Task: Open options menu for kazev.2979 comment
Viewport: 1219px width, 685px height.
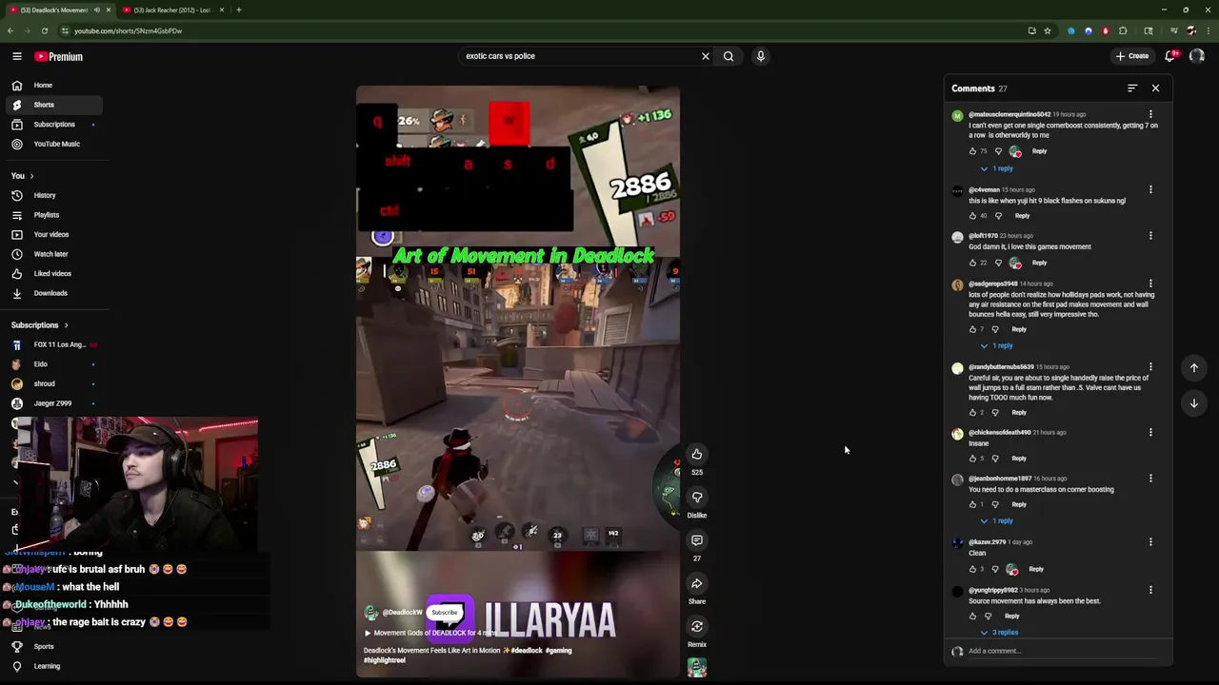Action: tap(1150, 542)
